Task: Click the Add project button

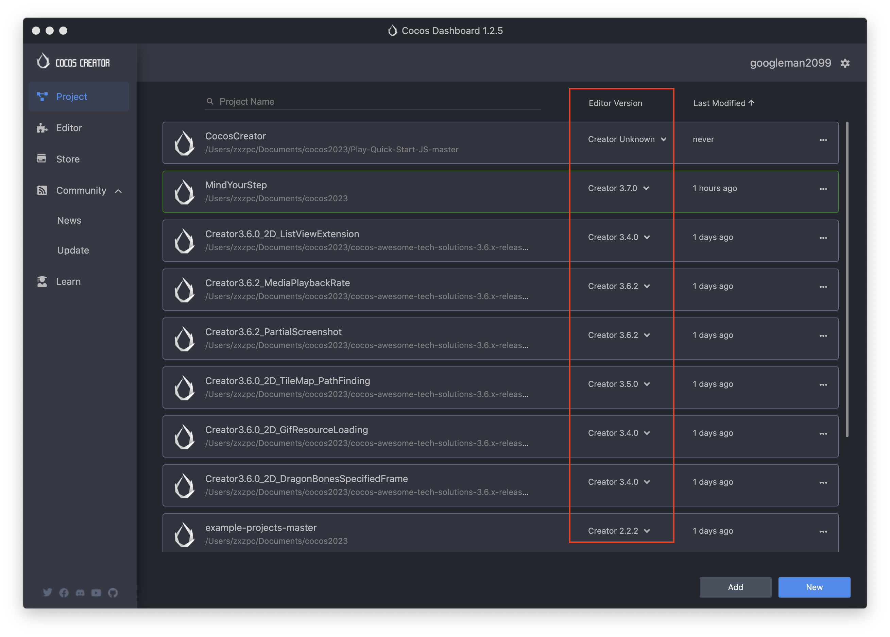Action: click(x=735, y=587)
